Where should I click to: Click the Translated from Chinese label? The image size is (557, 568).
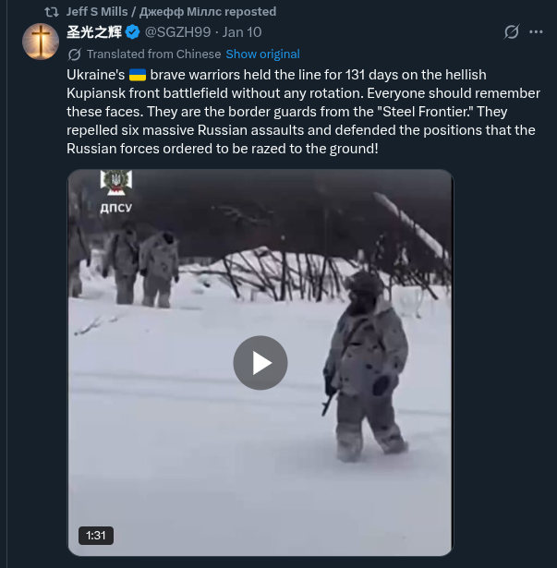[x=153, y=54]
